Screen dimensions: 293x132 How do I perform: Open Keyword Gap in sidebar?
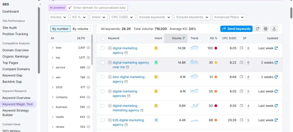[12, 75]
